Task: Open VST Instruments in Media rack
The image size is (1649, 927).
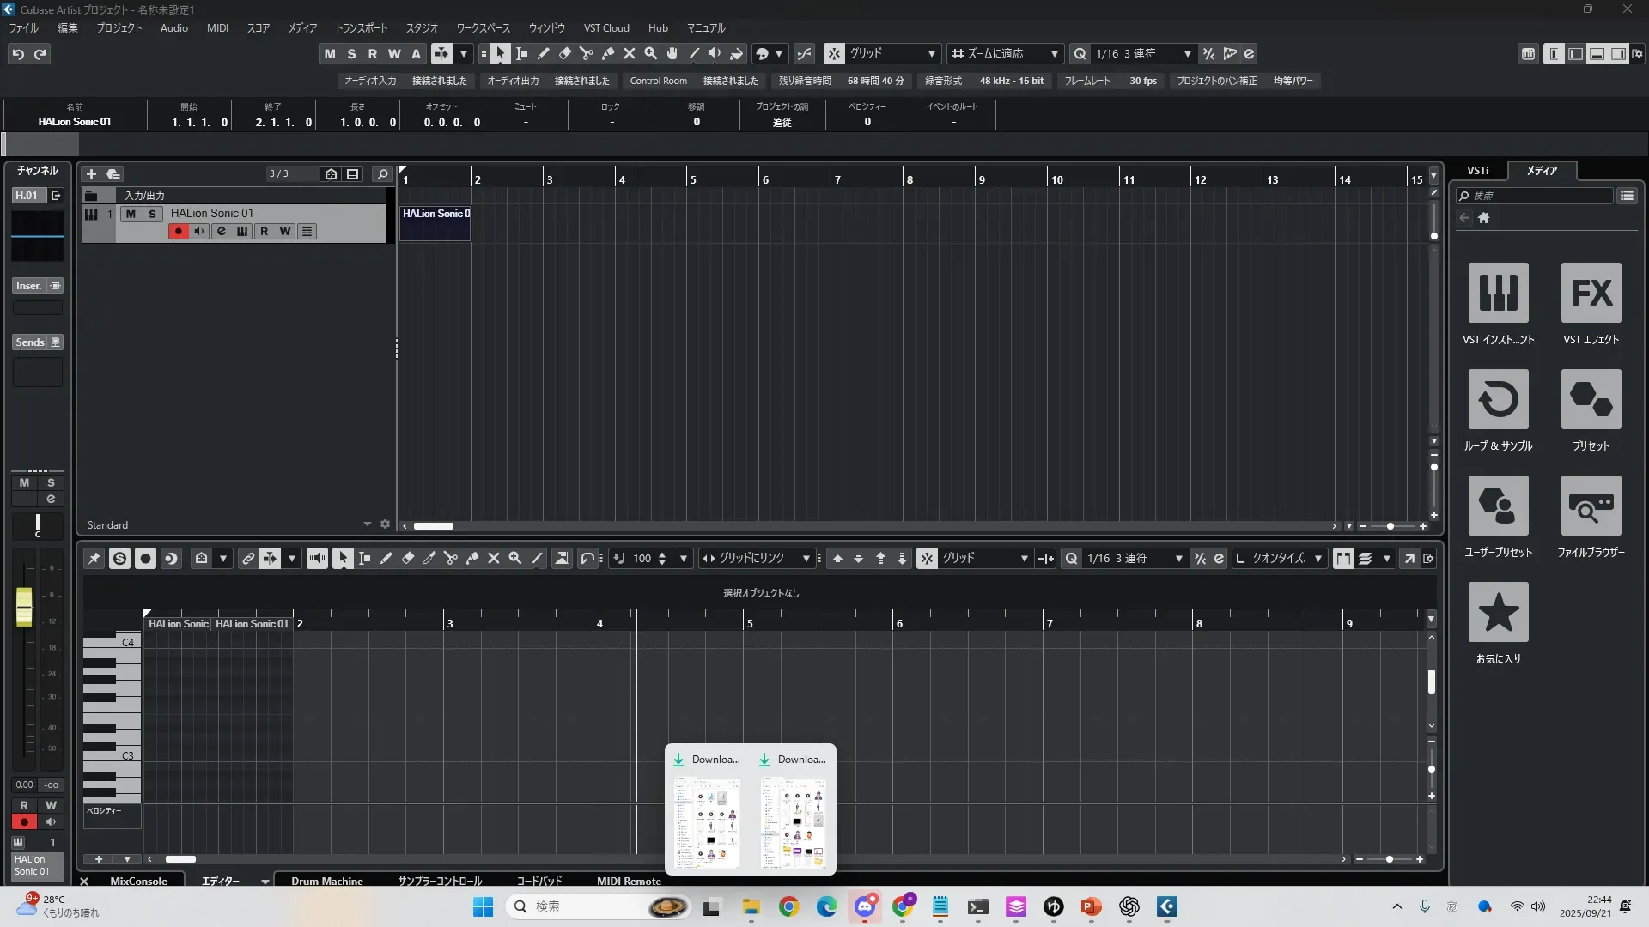Action: tap(1498, 294)
